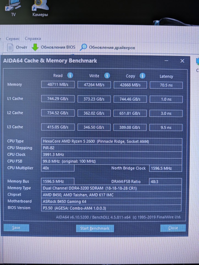This screenshot has width=199, height=265.
Task: Click L1 Cache Read value 744.29 GB/s
Action: [58, 99]
